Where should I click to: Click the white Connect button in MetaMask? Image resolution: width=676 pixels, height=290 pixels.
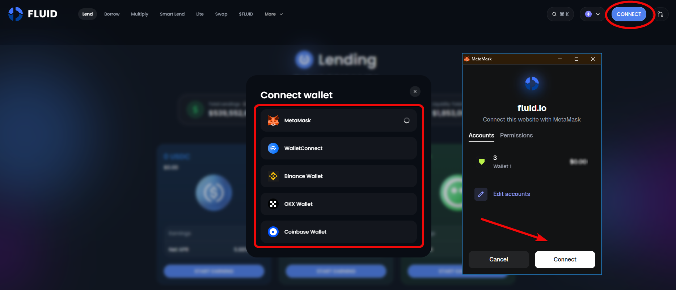point(565,260)
